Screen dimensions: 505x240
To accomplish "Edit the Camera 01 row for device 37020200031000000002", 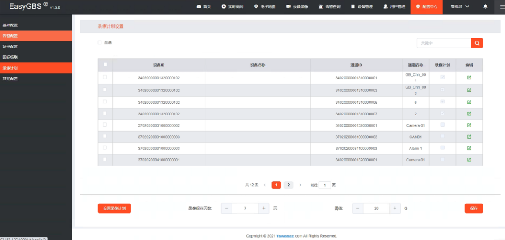I will pyautogui.click(x=469, y=125).
